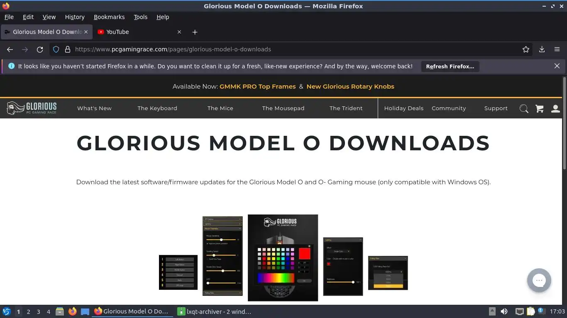Launch Firefox from the taskbar quicklaunch
567x318 pixels.
click(72, 311)
